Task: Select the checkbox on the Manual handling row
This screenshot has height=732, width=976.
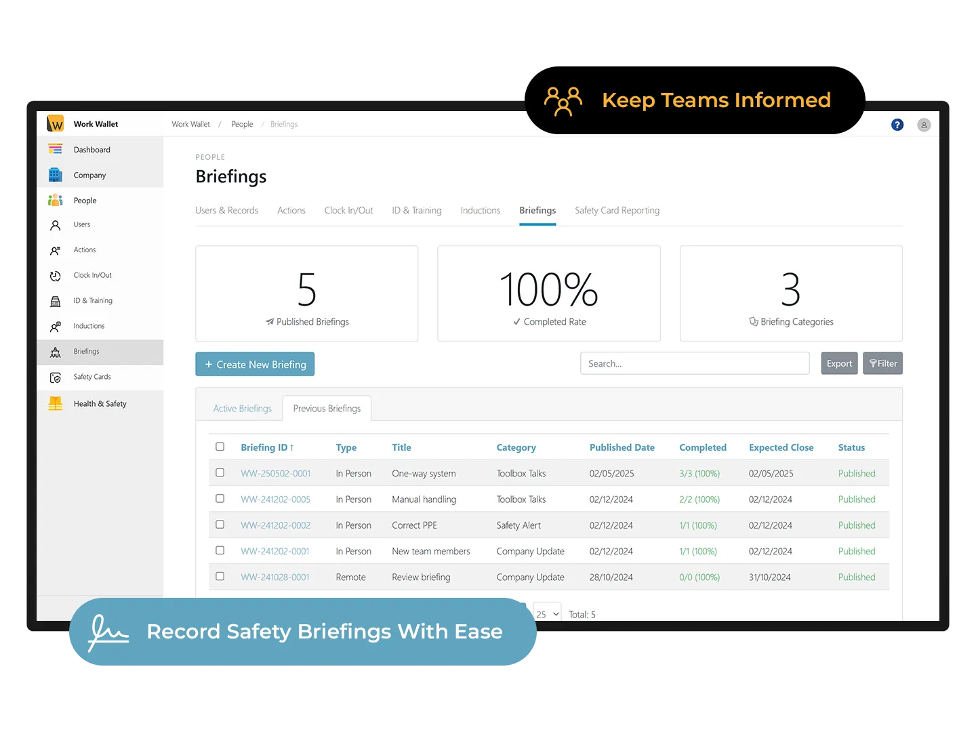Action: point(220,498)
